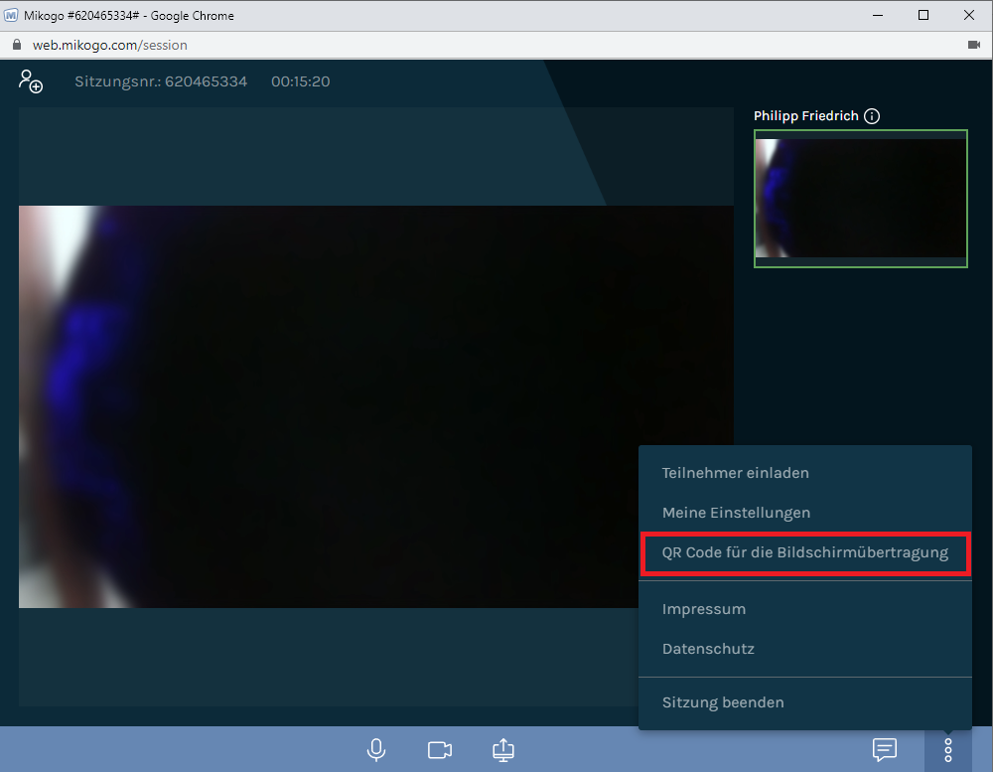Toggle the webcam video
Viewport: 993px width, 772px height.
[x=440, y=750]
